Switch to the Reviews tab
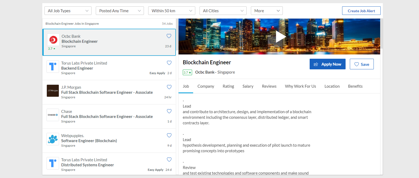This screenshot has height=178, width=419. [269, 86]
